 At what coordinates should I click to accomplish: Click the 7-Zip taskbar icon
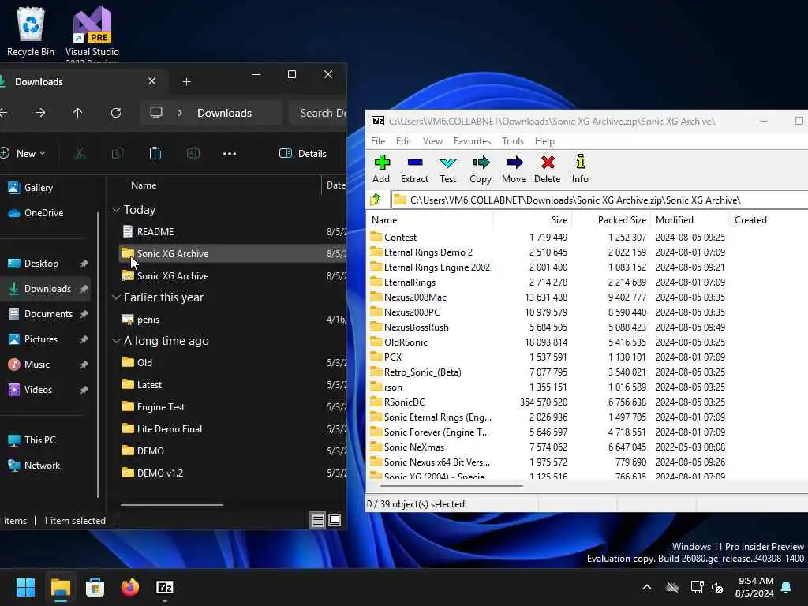coord(165,587)
